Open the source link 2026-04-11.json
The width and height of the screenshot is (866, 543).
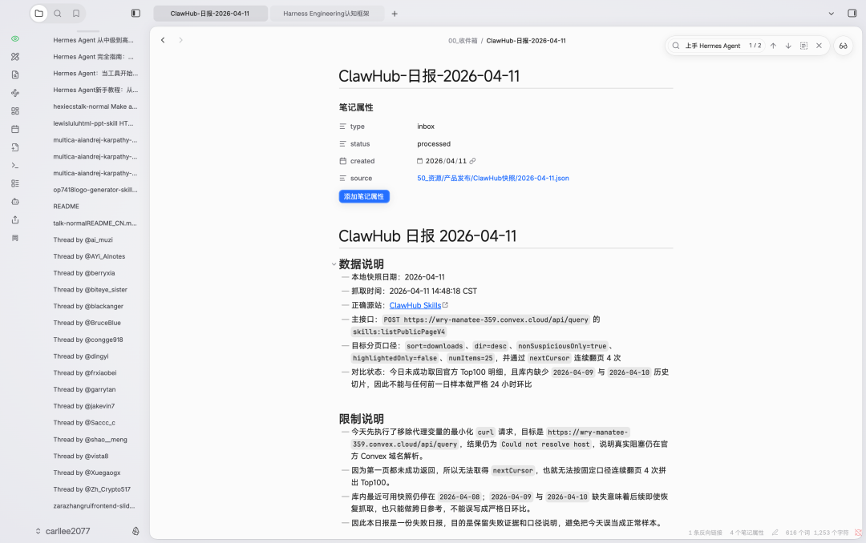click(492, 179)
